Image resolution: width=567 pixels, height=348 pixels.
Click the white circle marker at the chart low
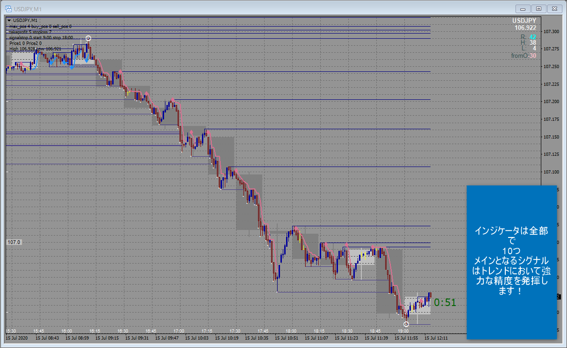tap(406, 324)
